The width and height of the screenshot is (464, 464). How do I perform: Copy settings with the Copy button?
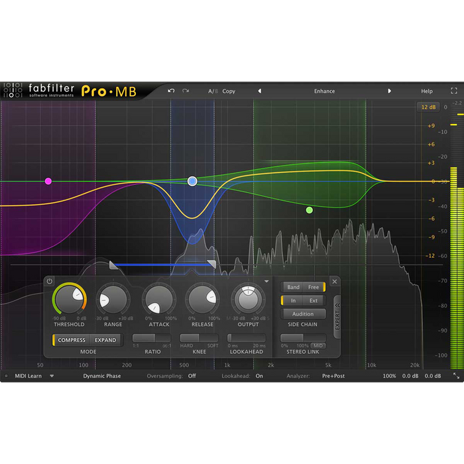pyautogui.click(x=229, y=91)
